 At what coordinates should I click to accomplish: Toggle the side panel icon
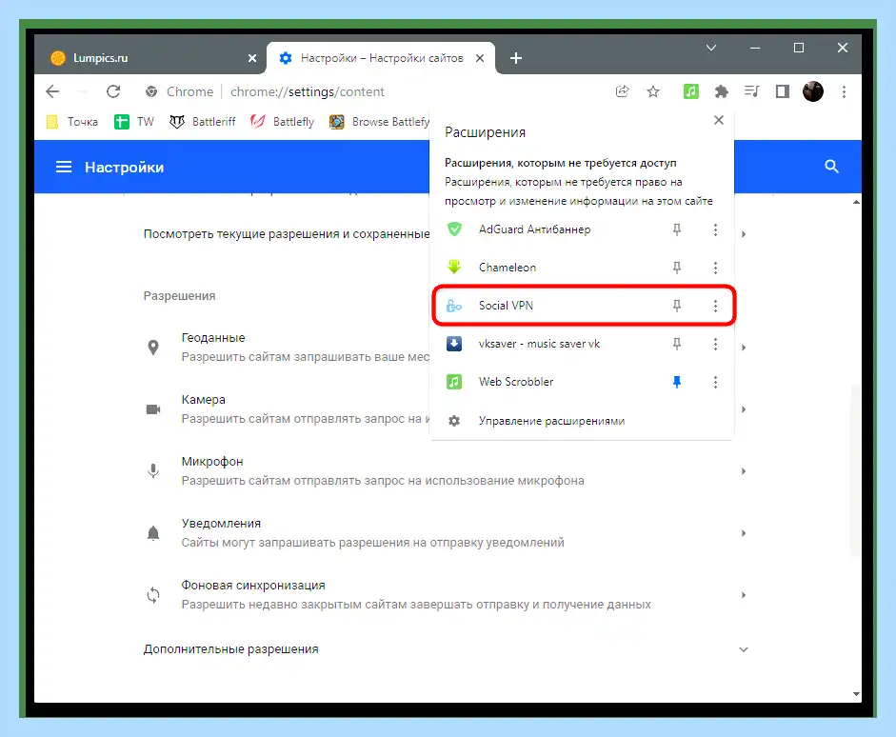[783, 91]
